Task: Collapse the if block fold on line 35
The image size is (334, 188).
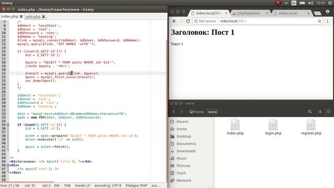Action: pyautogui.click(x=8, y=125)
